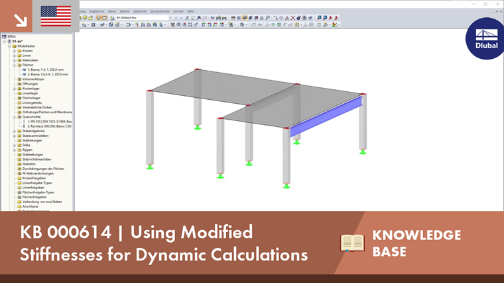Open the Fenster menu
The image size is (504, 283).
pos(178,11)
